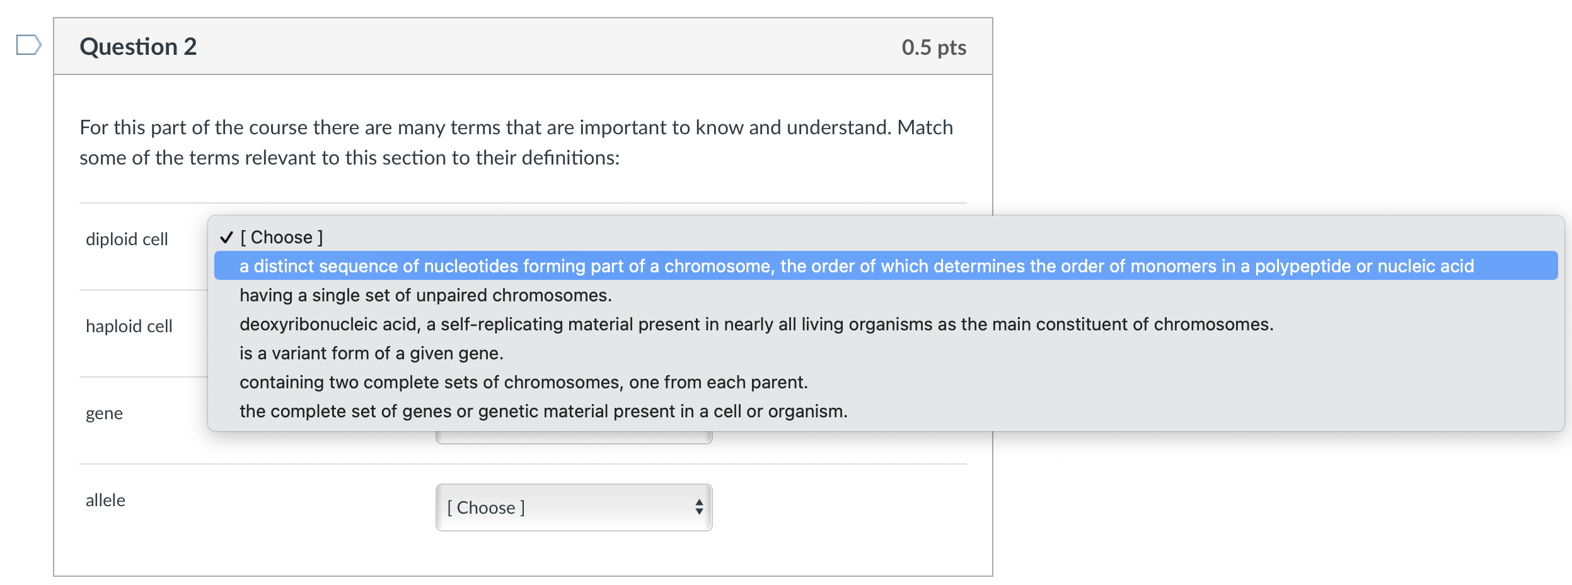This screenshot has width=1572, height=585.
Task: Click the checkmark beside the [ Choose ] option
Action: 226,238
